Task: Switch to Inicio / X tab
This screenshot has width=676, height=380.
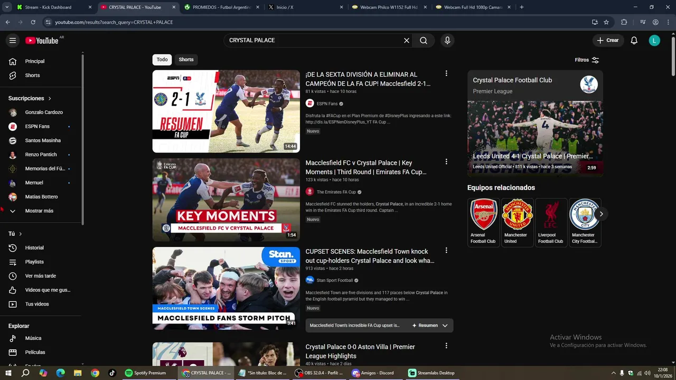Action: (x=305, y=7)
